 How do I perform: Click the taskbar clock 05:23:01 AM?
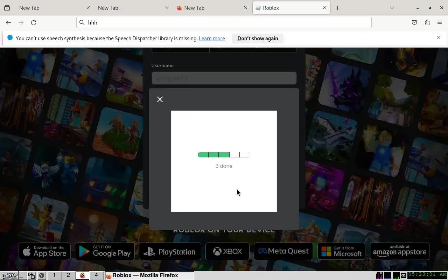[x=427, y=275]
